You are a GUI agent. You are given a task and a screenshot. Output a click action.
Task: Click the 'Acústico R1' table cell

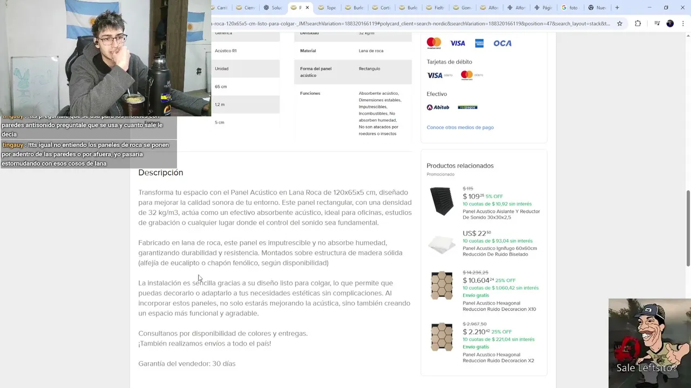[x=226, y=51]
